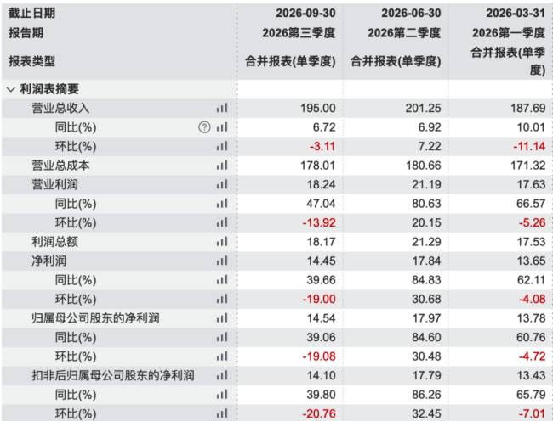Viewport: 553px width, 421px height.
Task: Select revenue cell 195.00
Action: coord(318,108)
